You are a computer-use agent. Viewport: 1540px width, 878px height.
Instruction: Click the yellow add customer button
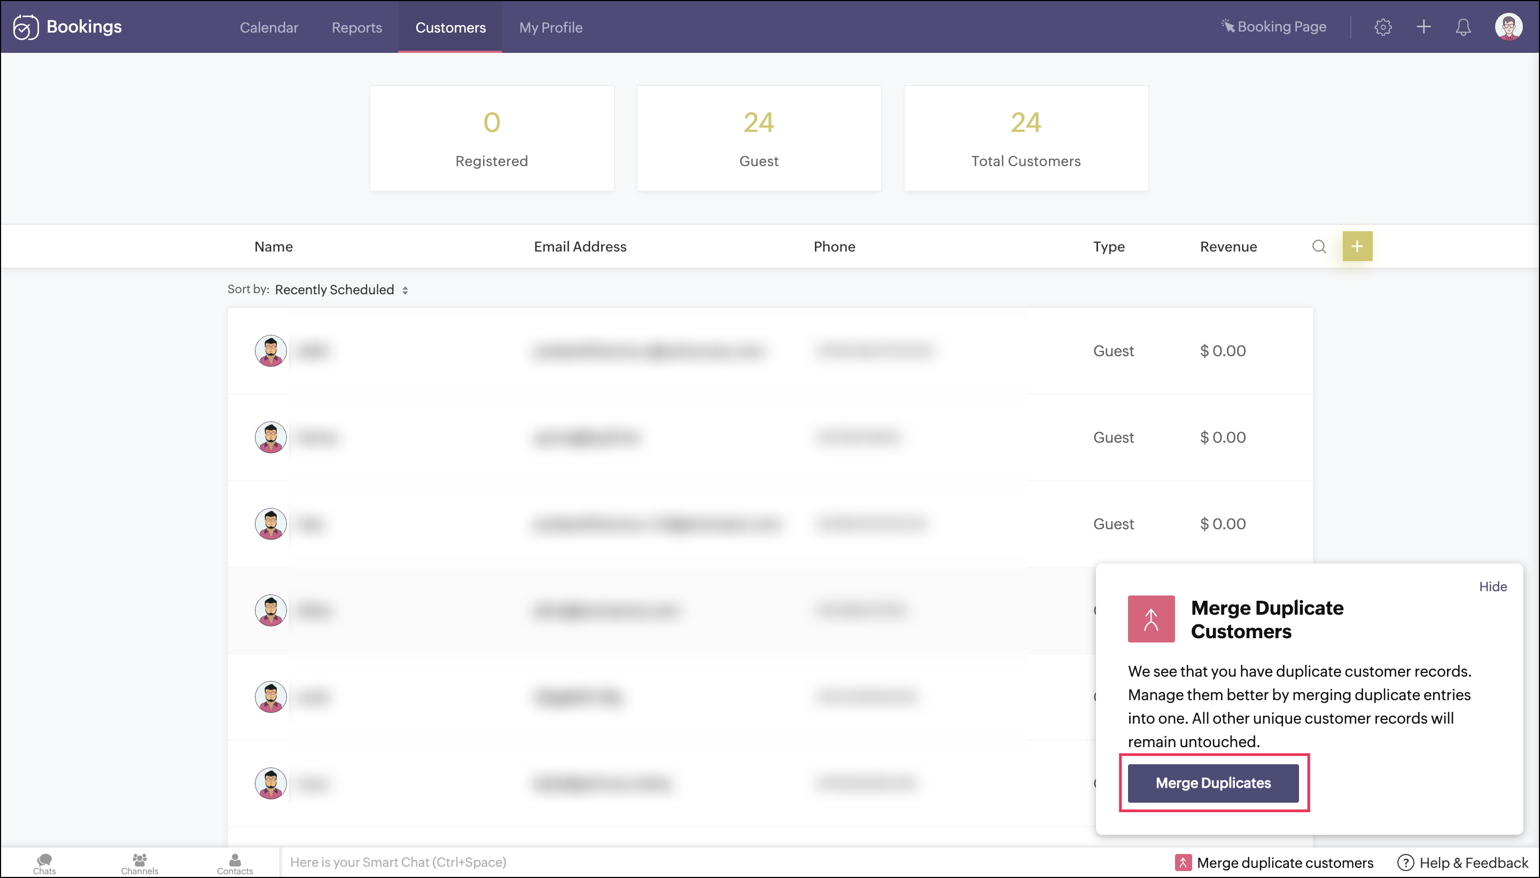coord(1357,247)
